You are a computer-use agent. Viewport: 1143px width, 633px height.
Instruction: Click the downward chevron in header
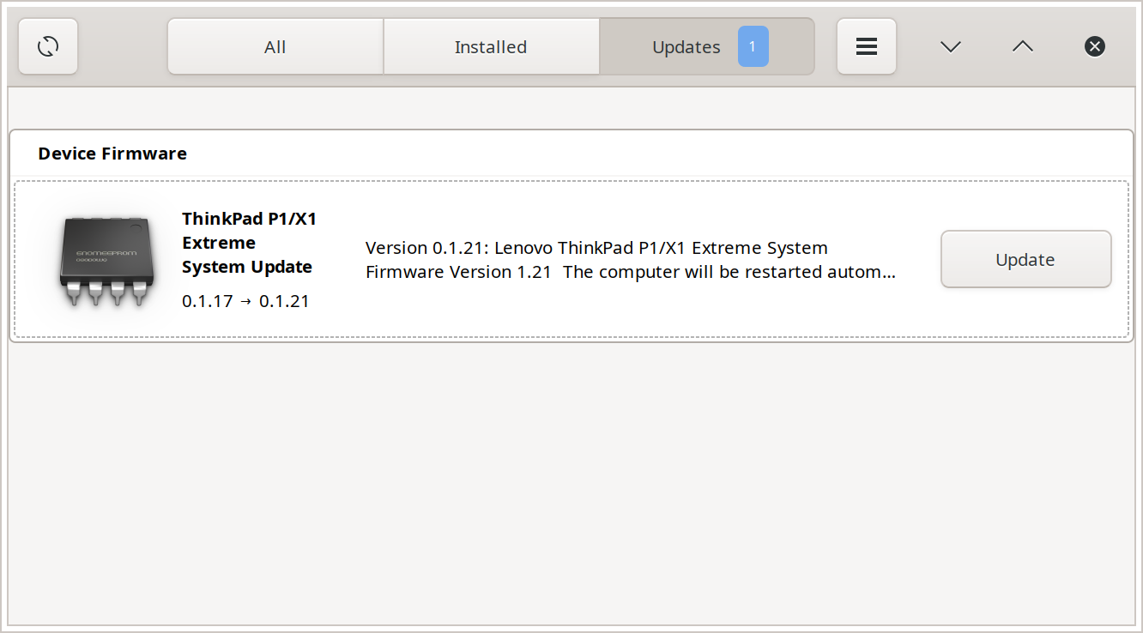(950, 46)
